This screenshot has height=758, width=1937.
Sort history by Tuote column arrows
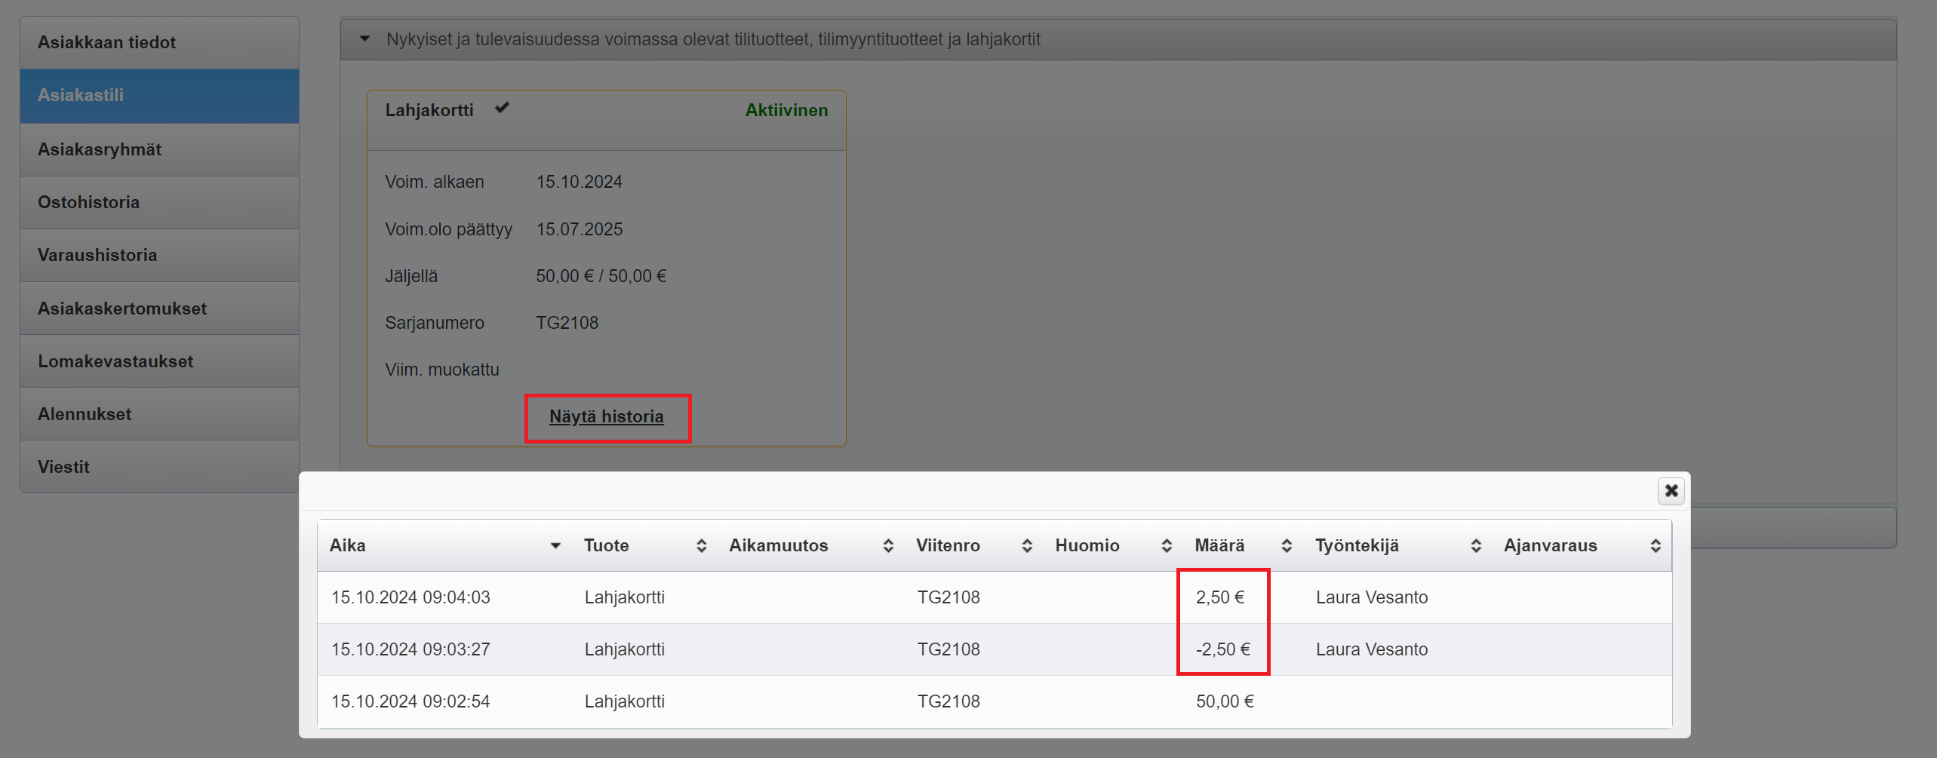click(x=701, y=545)
